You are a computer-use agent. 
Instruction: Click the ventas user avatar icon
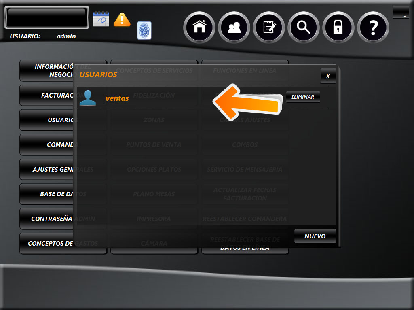(88, 98)
